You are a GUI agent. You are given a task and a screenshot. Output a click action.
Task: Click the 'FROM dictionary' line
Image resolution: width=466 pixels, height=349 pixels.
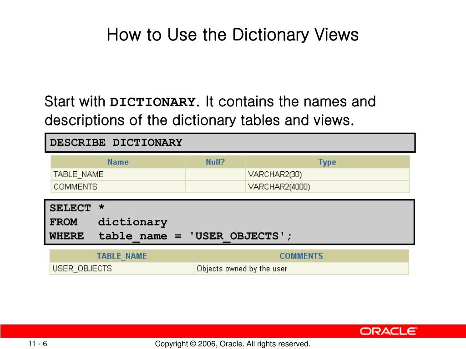coord(108,222)
